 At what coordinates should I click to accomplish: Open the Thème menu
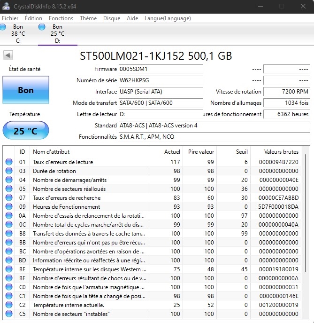point(88,18)
